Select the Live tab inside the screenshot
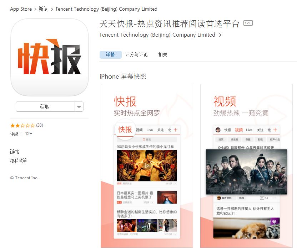 pos(150,130)
